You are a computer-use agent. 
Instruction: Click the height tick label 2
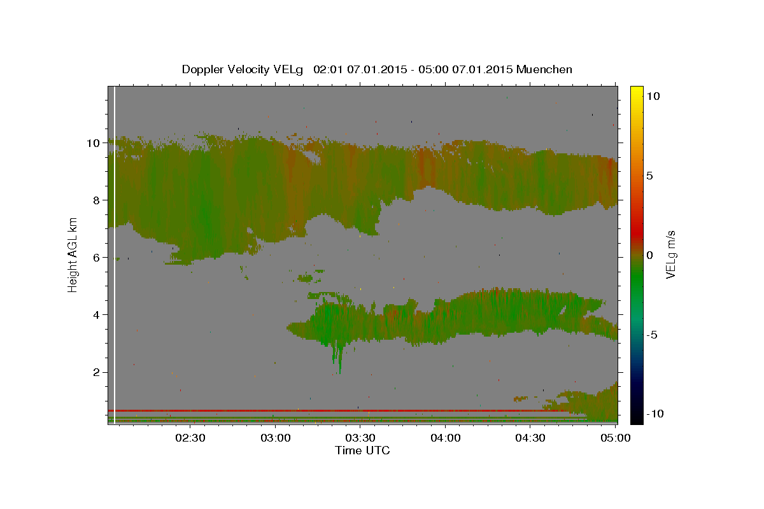(x=97, y=372)
